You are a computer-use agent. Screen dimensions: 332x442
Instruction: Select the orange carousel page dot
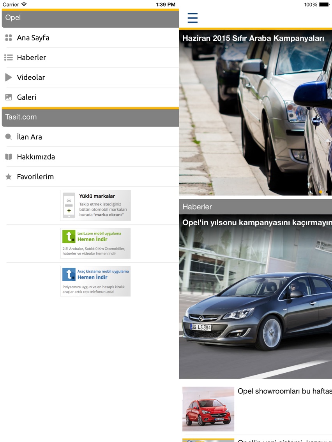(x=320, y=192)
